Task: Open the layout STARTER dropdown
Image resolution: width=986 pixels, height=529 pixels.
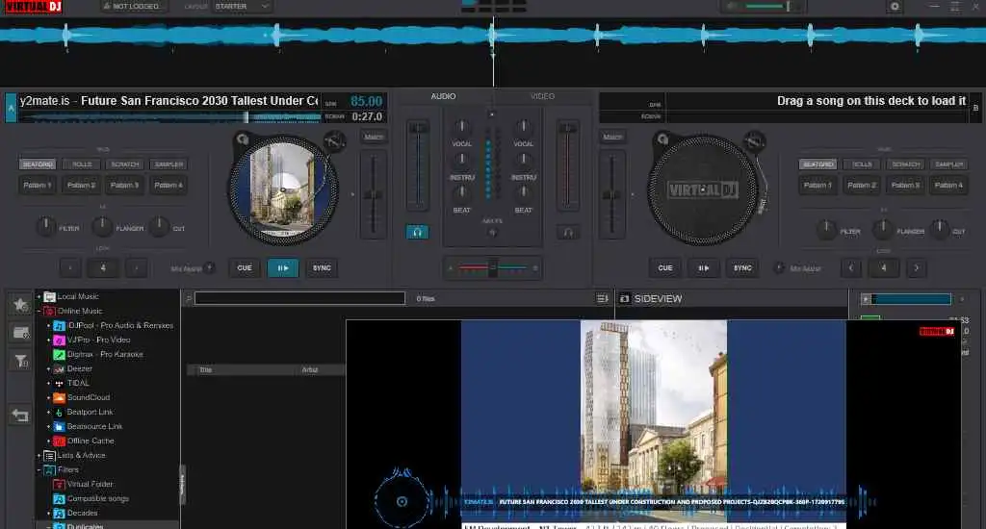Action: tap(241, 7)
